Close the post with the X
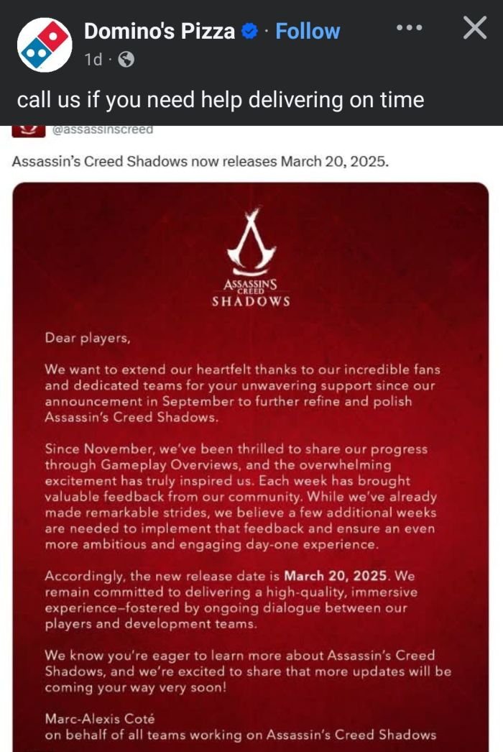Screen dimensions: 503x752 (474, 28)
